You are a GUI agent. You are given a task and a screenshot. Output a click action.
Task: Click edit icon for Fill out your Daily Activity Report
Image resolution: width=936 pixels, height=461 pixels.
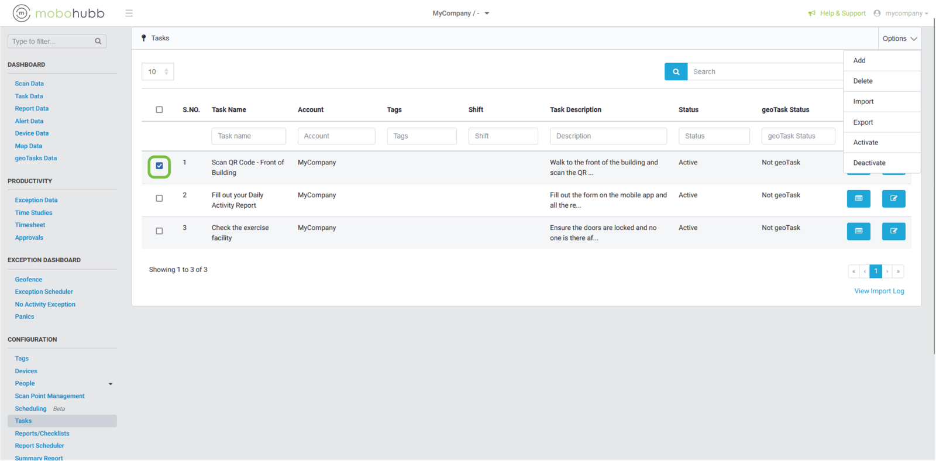pos(893,198)
